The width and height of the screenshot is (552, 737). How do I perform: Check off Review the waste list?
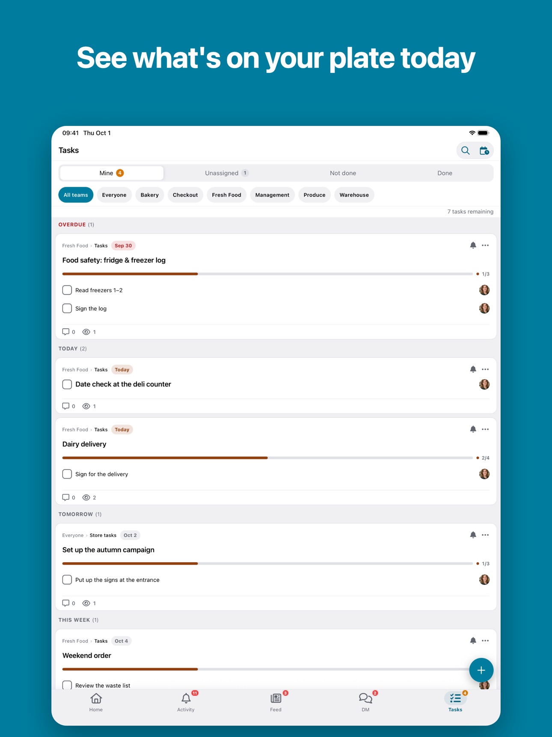pyautogui.click(x=67, y=686)
